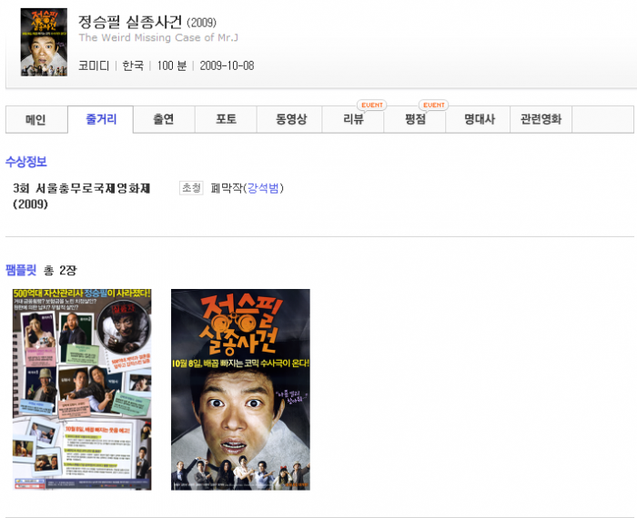This screenshot has width=637, height=518.
Task: Click the 코미디 genre label
Action: tap(94, 65)
